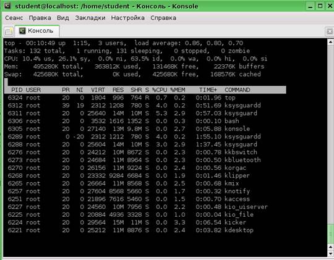
Task: Click '168576K cached' in Swap line
Action: 236,74
